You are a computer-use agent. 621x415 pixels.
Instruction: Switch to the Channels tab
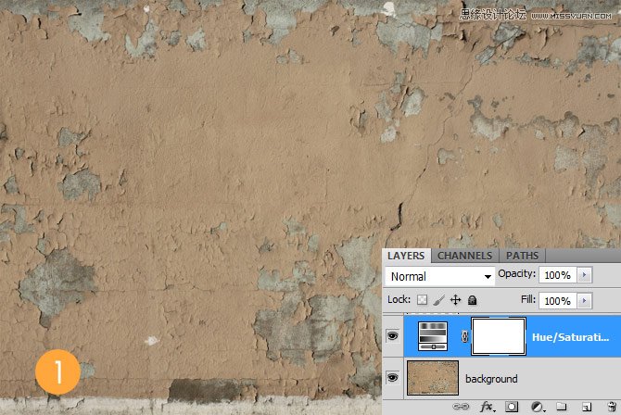click(464, 256)
